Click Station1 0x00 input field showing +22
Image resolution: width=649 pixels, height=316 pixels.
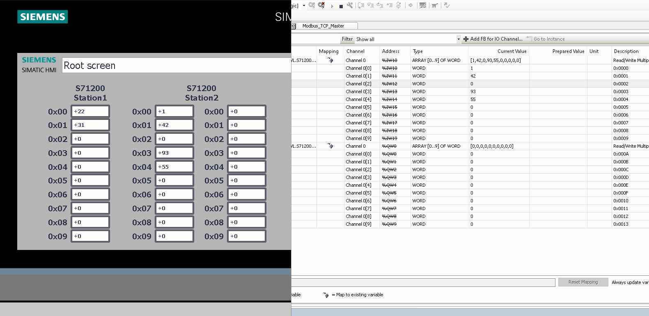point(90,111)
